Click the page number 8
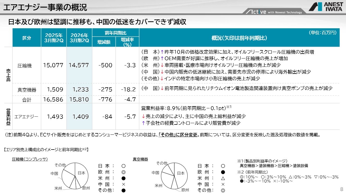 tap(341, 189)
